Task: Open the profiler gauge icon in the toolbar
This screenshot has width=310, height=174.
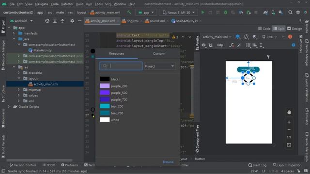Action: click(x=241, y=13)
